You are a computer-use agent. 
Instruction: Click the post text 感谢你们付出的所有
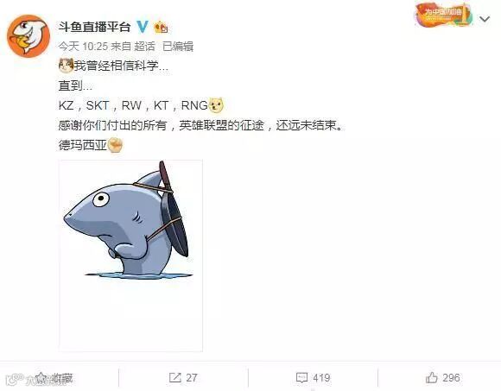(x=112, y=125)
